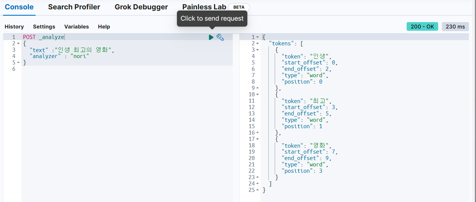Collapse the request body at editor line 2

tap(18, 43)
